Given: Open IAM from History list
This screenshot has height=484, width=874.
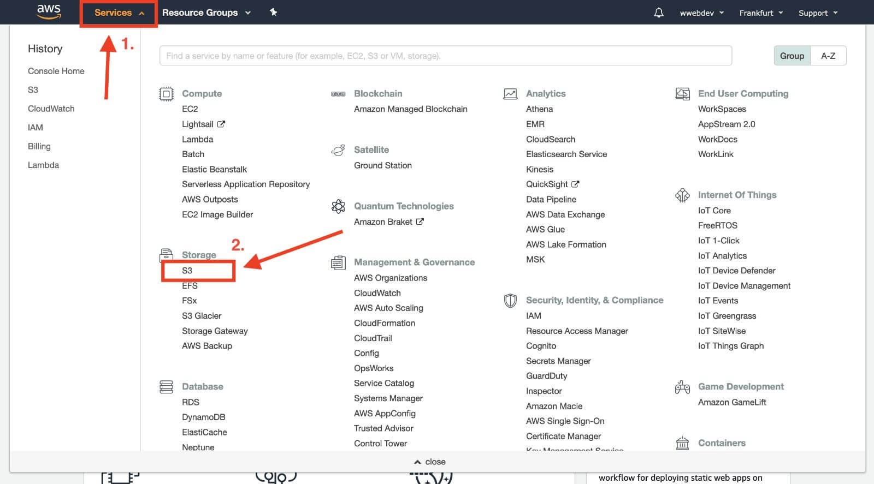Looking at the screenshot, I should [x=36, y=127].
